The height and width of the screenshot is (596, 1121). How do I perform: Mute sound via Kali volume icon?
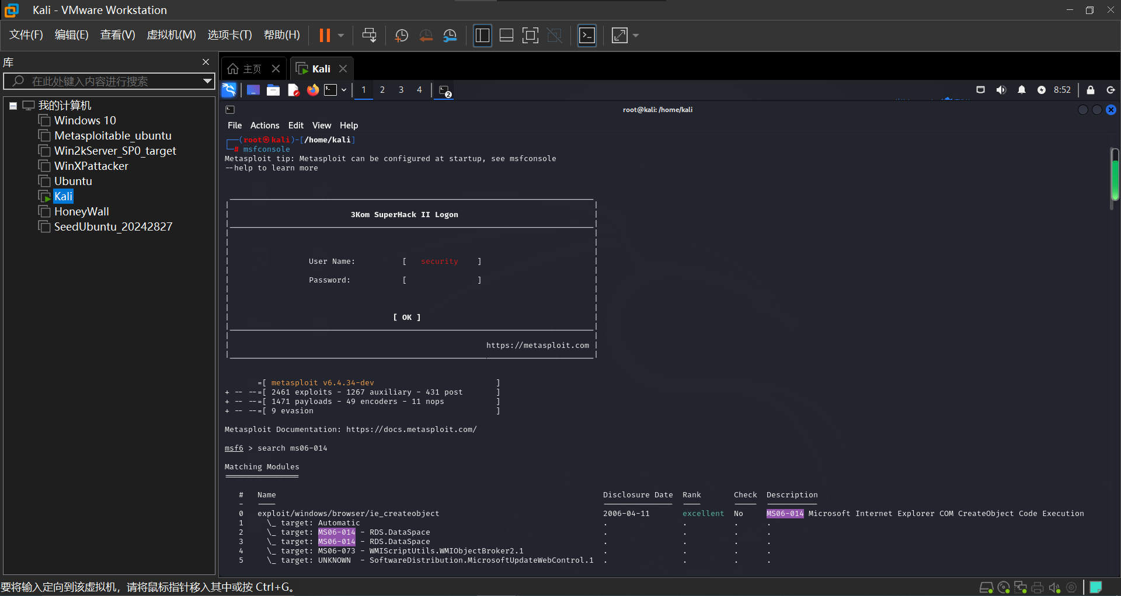1001,90
